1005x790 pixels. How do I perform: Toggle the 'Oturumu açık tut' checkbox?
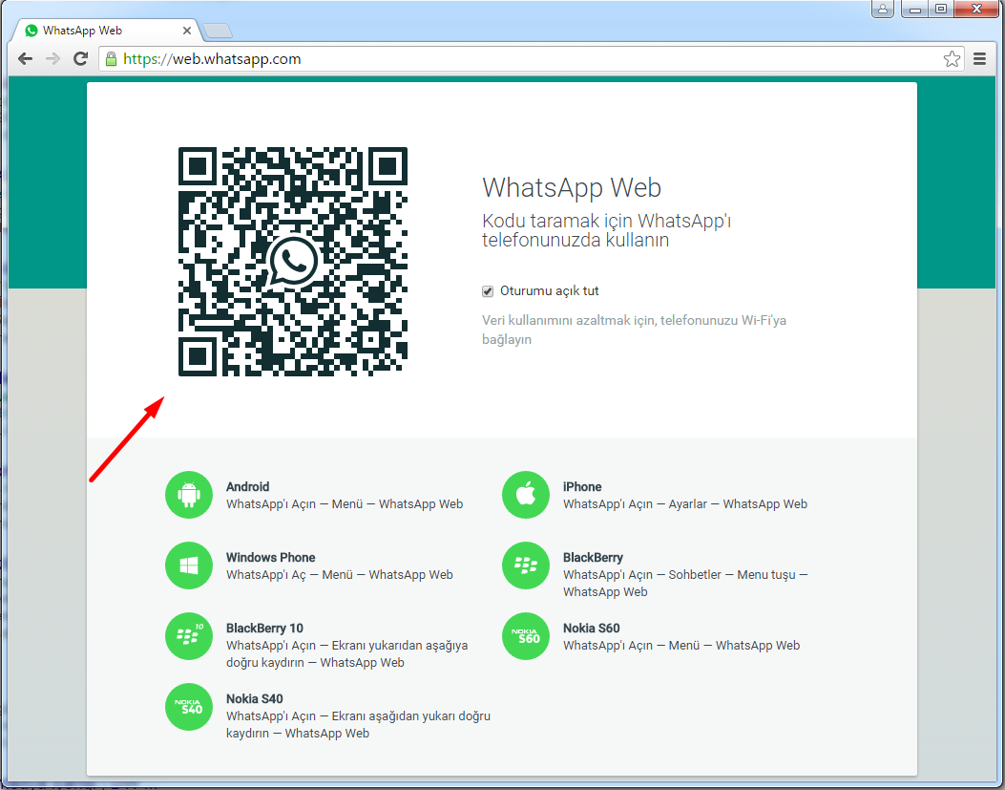pyautogui.click(x=488, y=291)
